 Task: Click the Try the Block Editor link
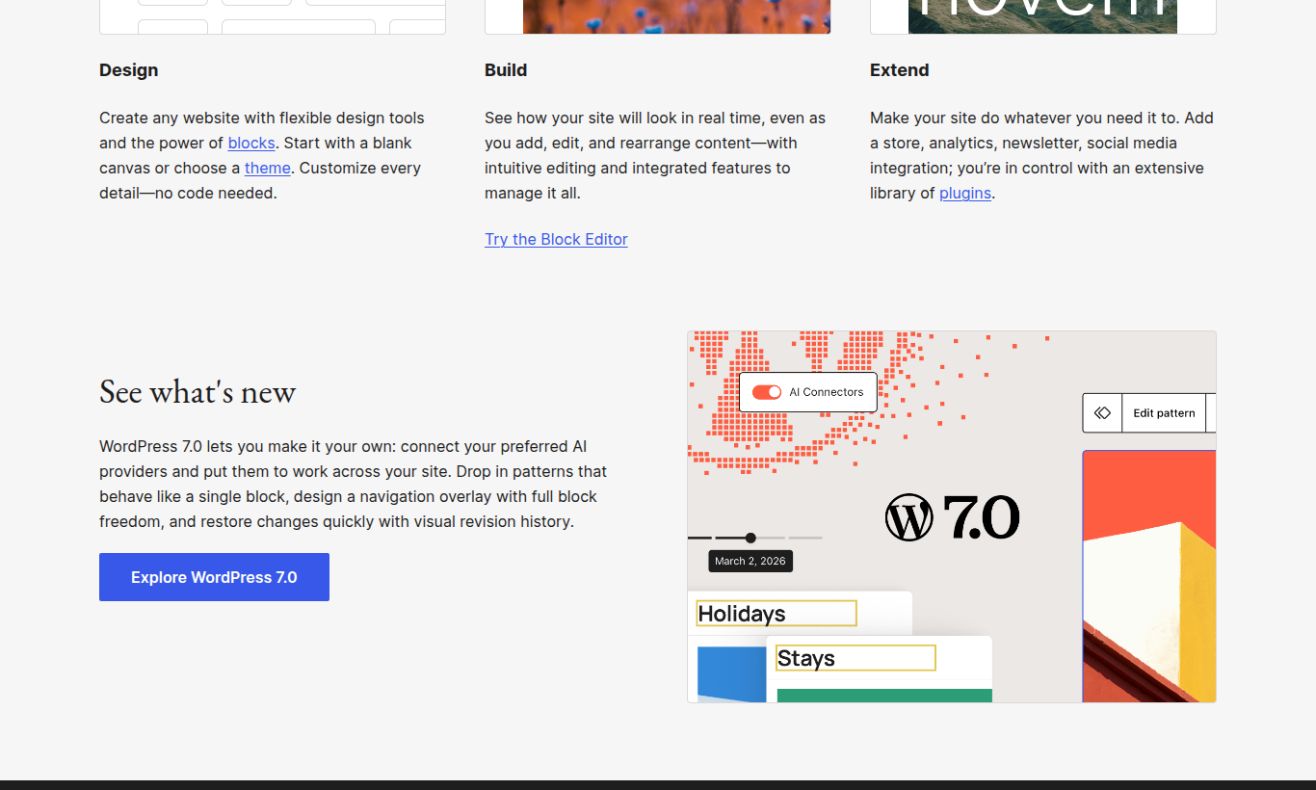coord(556,239)
